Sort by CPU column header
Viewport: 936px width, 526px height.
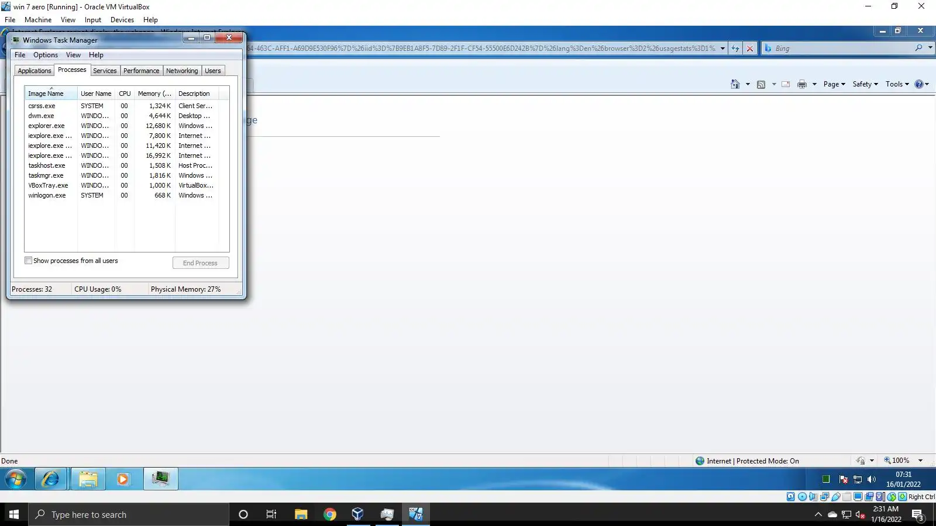click(125, 94)
